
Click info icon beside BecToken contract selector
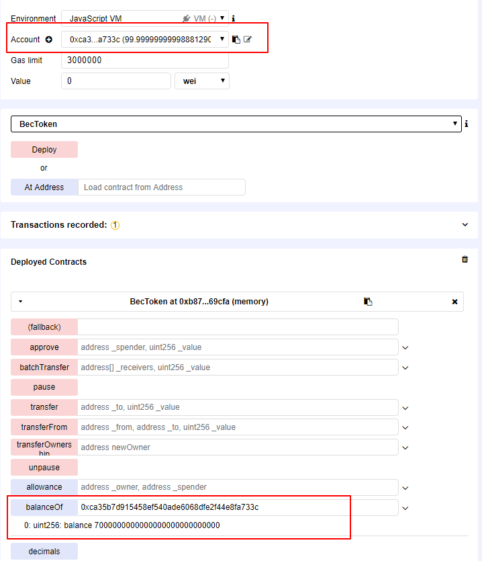click(x=467, y=124)
